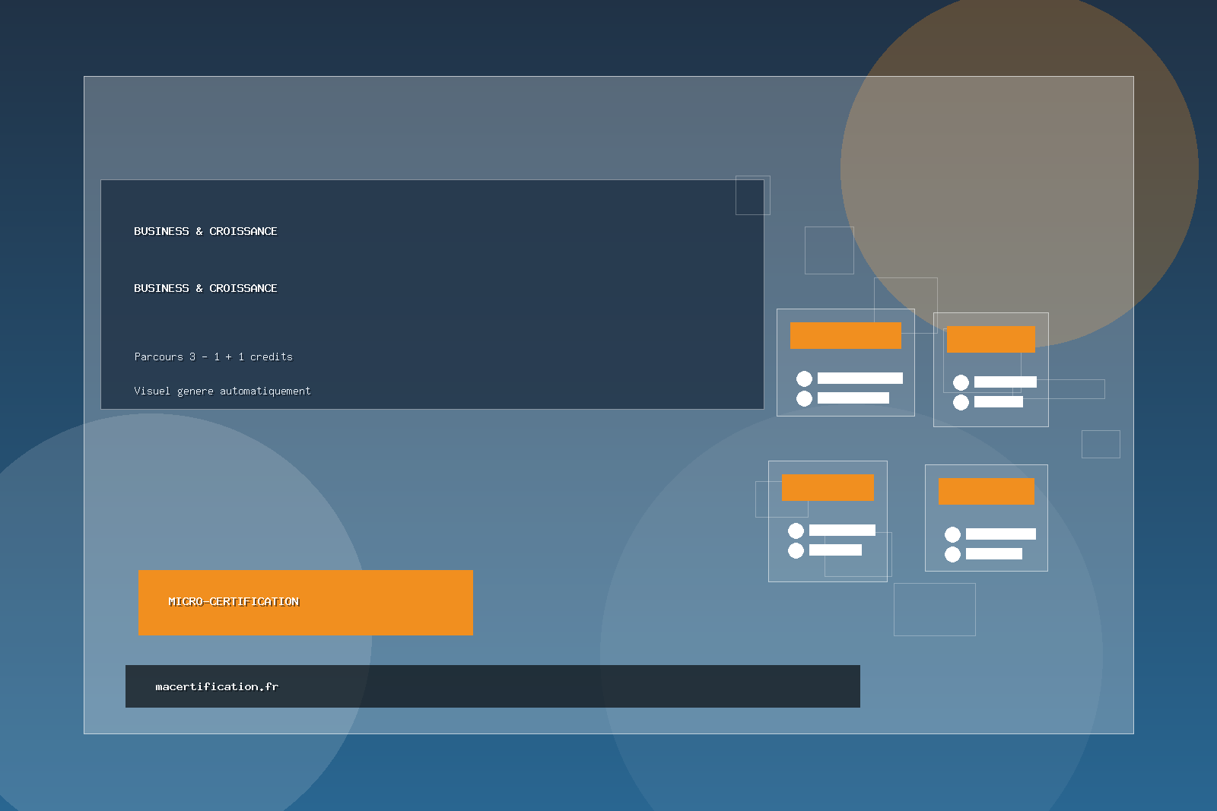Viewport: 1217px width, 811px height.
Task: Select the upper white circle in bottom-left card
Action: tap(796, 531)
